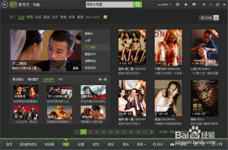This screenshot has height=150, width=228.
Task: Select the 热门 filter
Action: (13, 17)
